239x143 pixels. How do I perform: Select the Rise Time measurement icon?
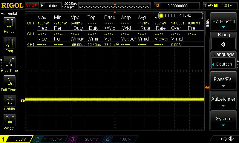coord(10,62)
